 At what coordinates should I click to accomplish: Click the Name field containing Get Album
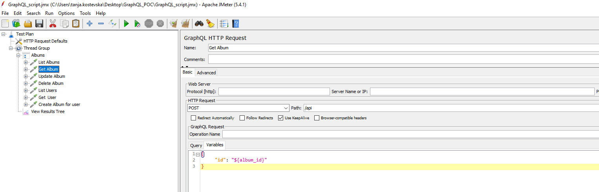[403, 48]
